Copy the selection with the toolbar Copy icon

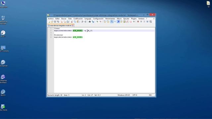pyautogui.click(x=75, y=22)
